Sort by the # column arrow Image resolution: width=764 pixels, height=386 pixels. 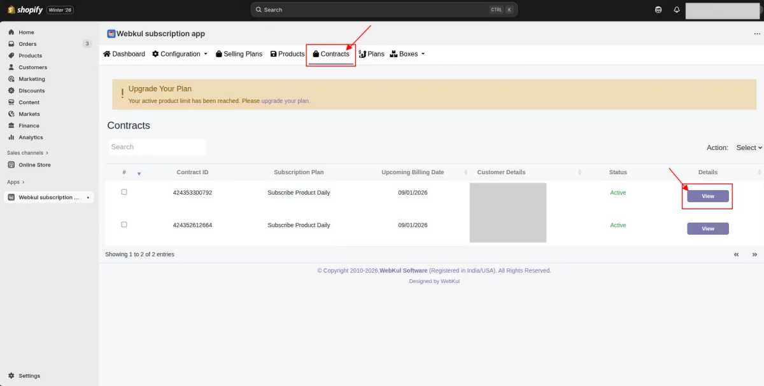(139, 173)
